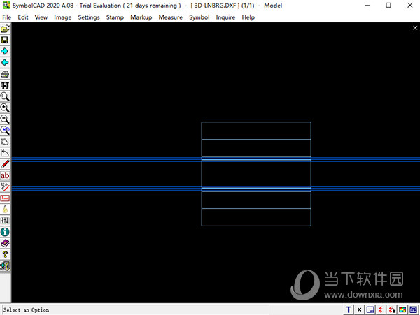Zoom in with the plus magnifier
Viewport: 420px width, 315px height.
point(5,108)
